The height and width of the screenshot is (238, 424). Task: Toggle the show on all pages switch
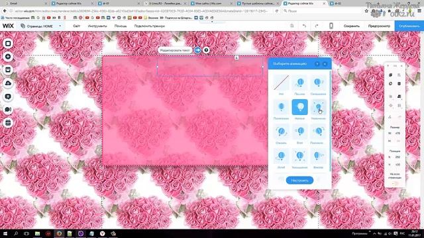coord(395,184)
